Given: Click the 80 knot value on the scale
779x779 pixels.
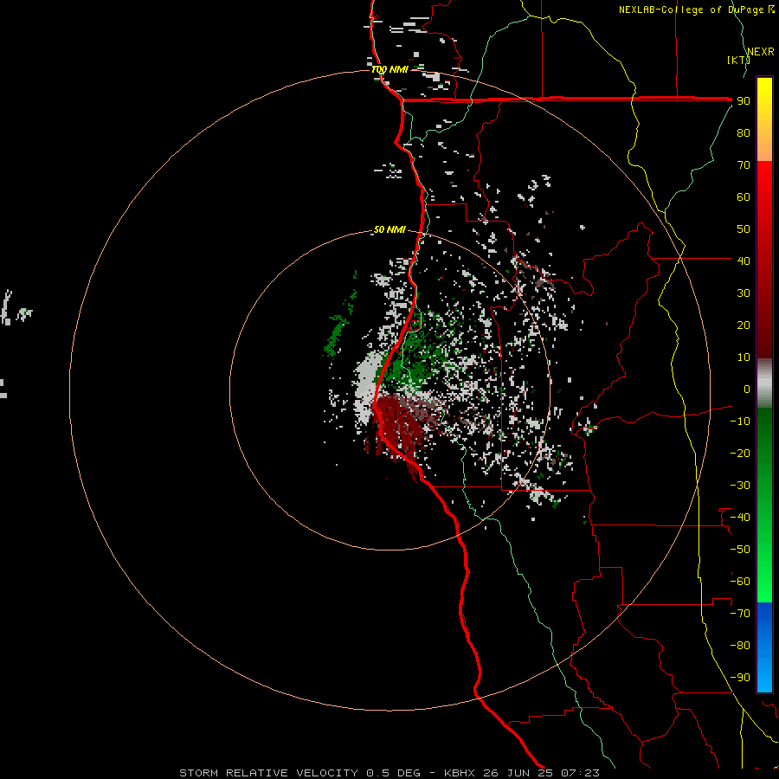Looking at the screenshot, I should (744, 133).
